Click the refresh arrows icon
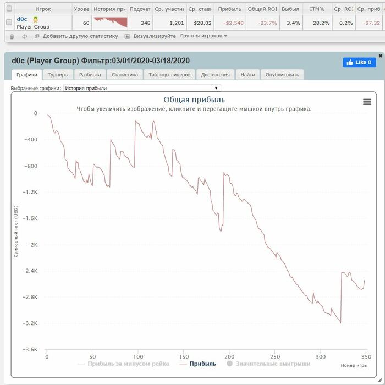 (24, 37)
